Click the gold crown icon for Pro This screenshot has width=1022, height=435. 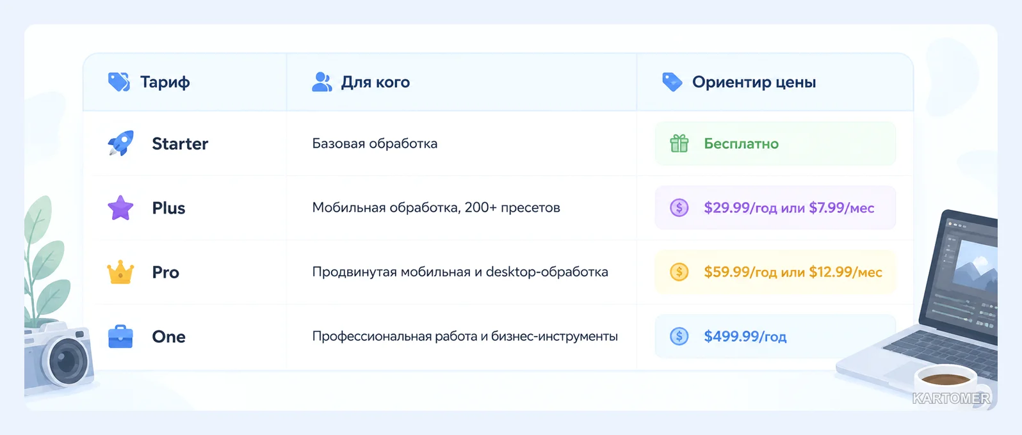point(120,273)
